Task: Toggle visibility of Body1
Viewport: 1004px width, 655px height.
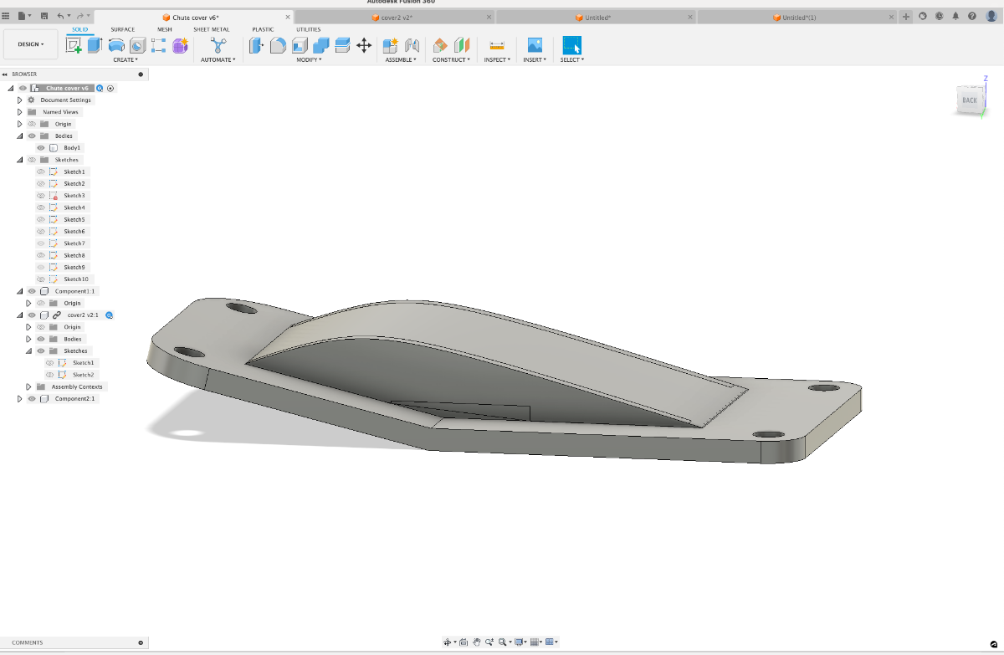Action: point(40,148)
